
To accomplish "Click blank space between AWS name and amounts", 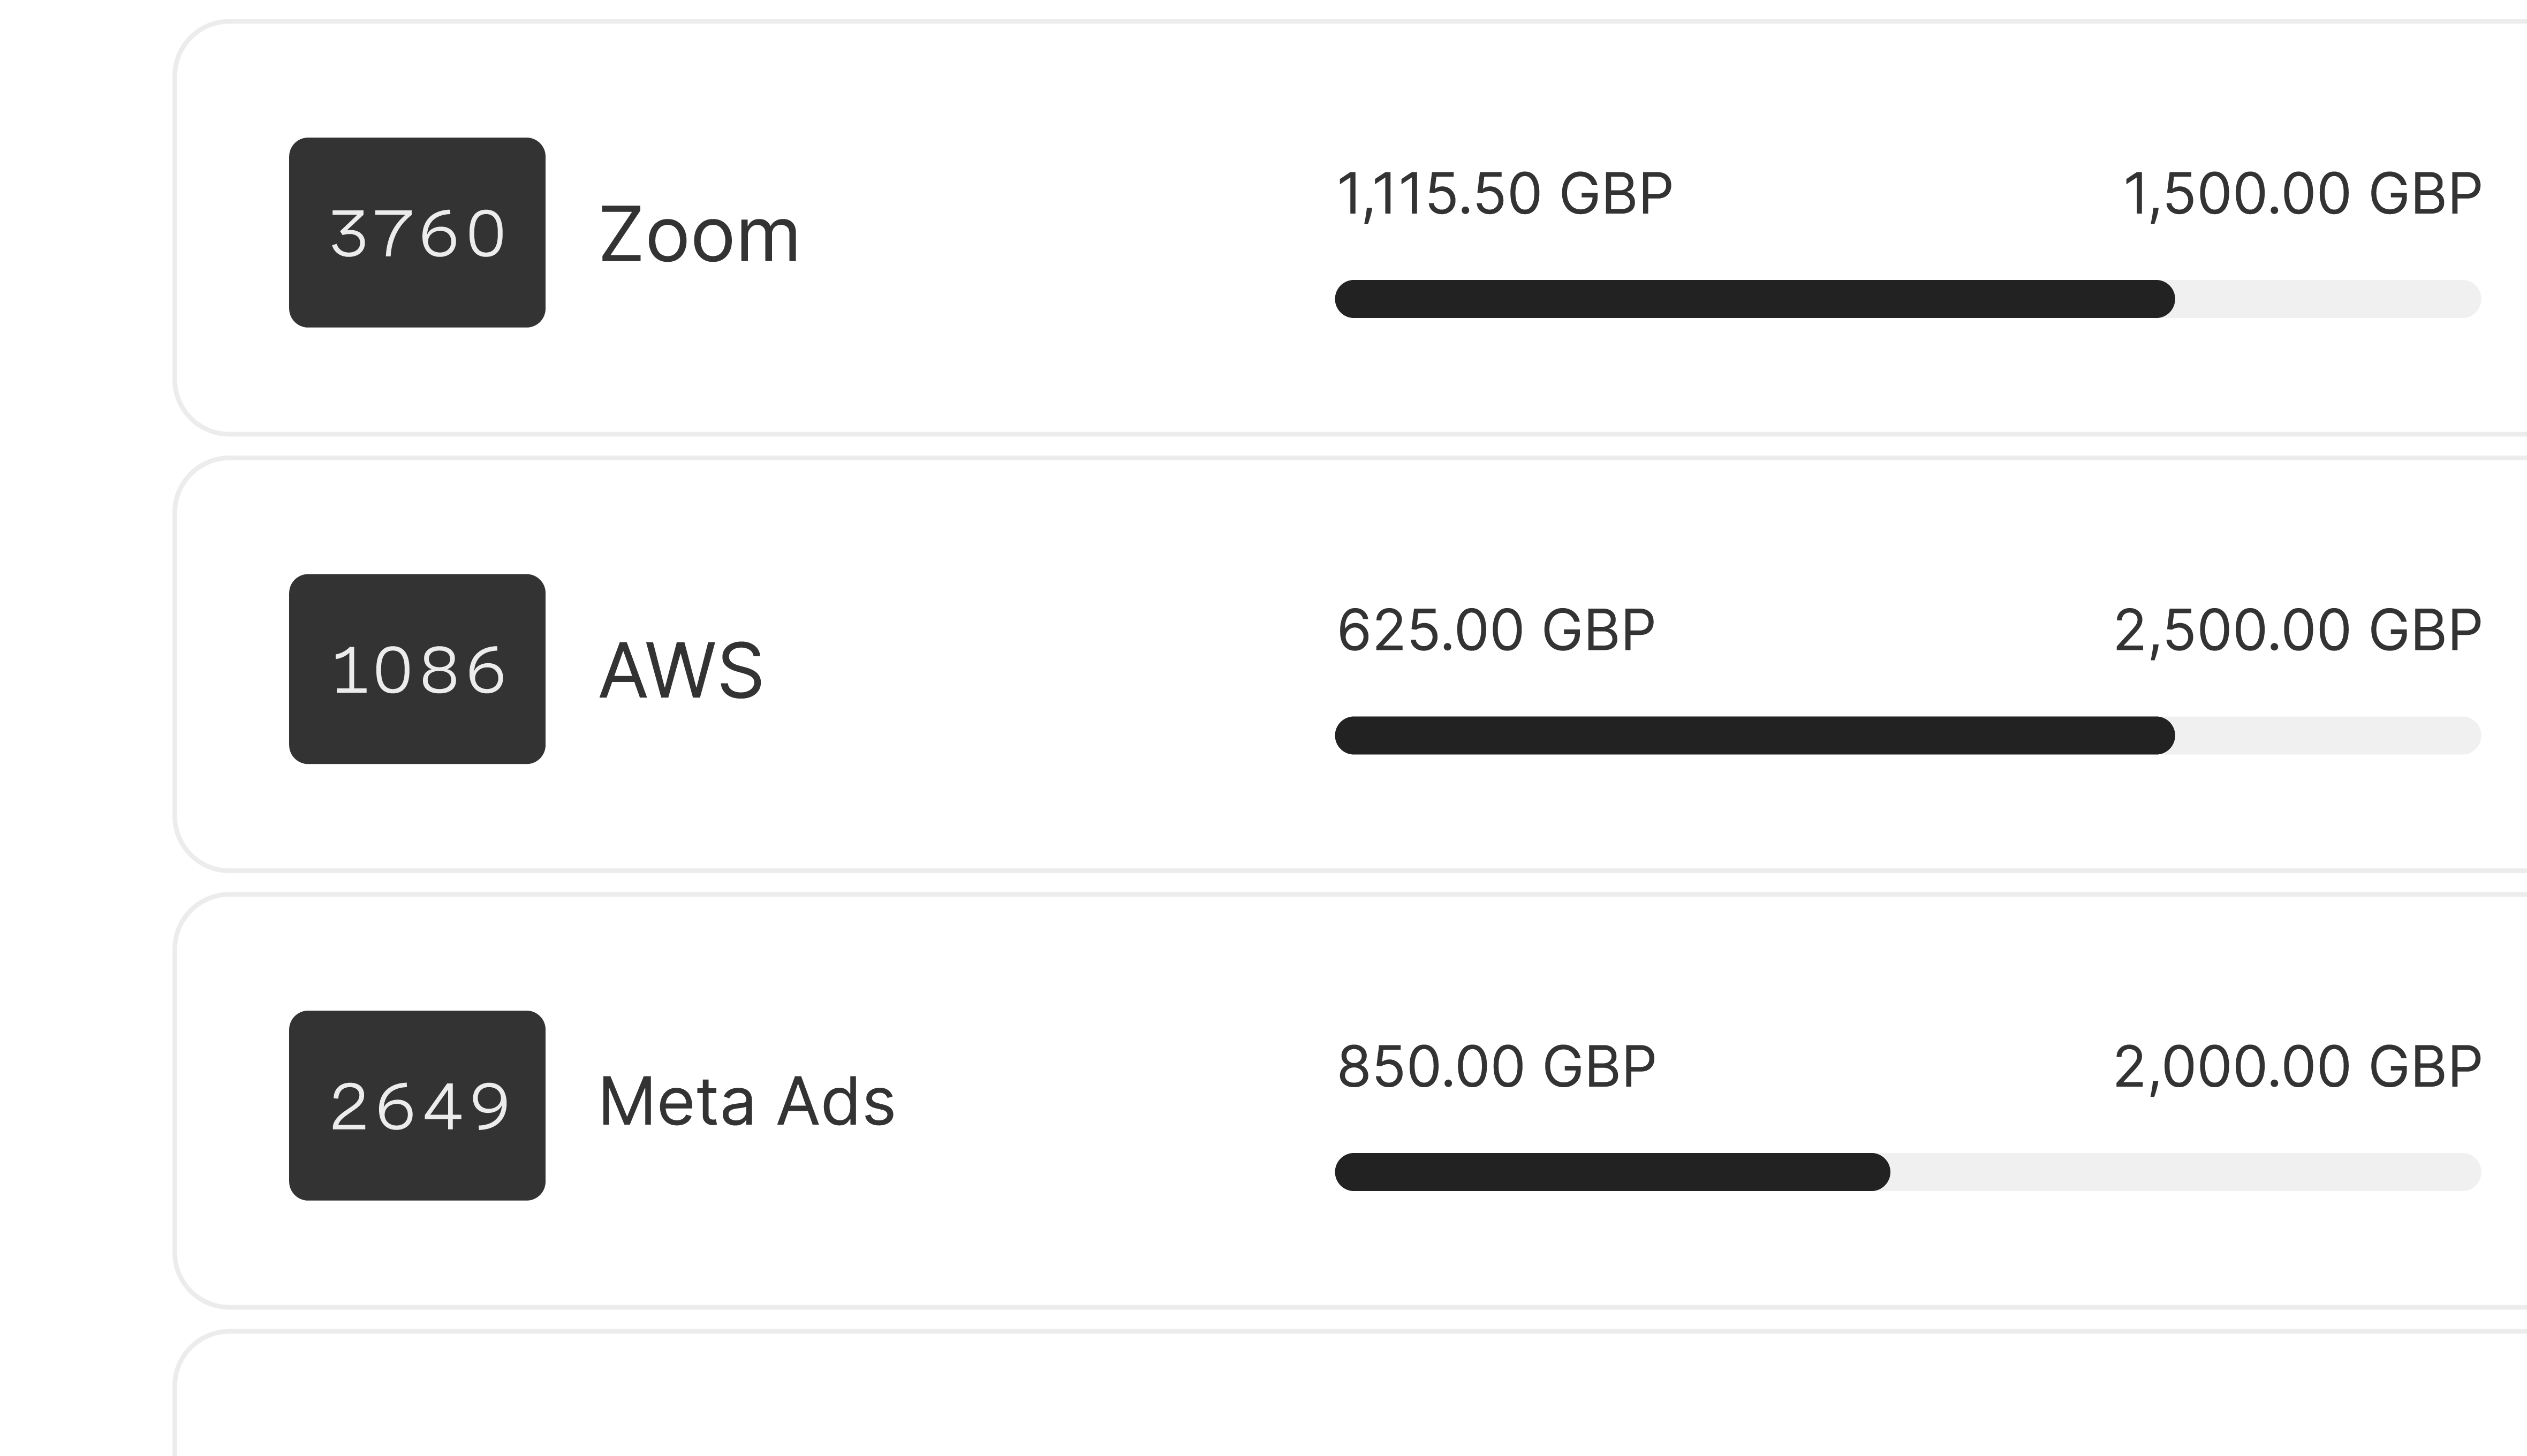I will coord(1050,670).
